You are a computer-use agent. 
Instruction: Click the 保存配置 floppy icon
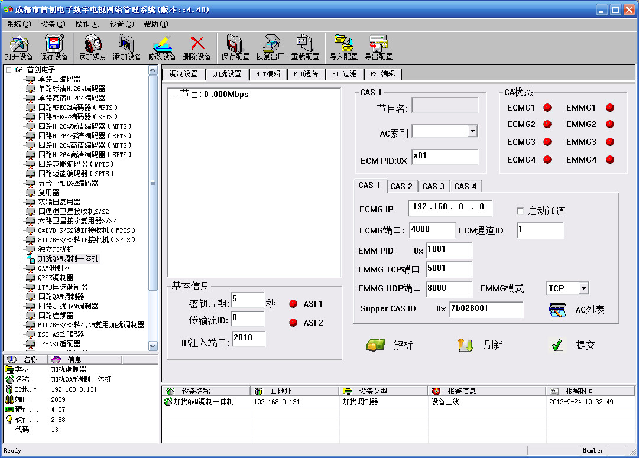pos(235,43)
